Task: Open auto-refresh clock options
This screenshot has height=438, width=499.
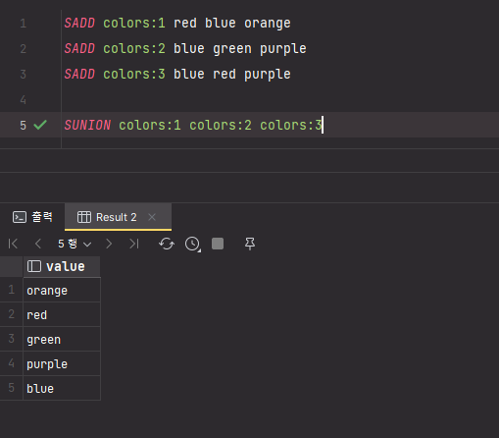Action: tap(193, 244)
